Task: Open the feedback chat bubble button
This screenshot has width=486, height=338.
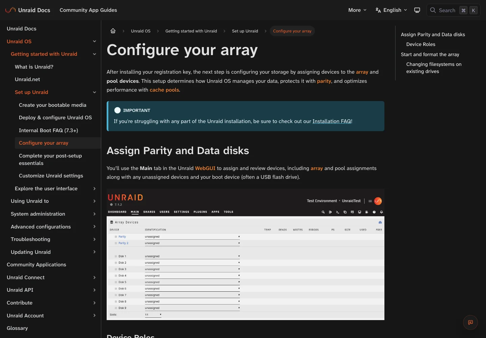Action: click(470, 322)
